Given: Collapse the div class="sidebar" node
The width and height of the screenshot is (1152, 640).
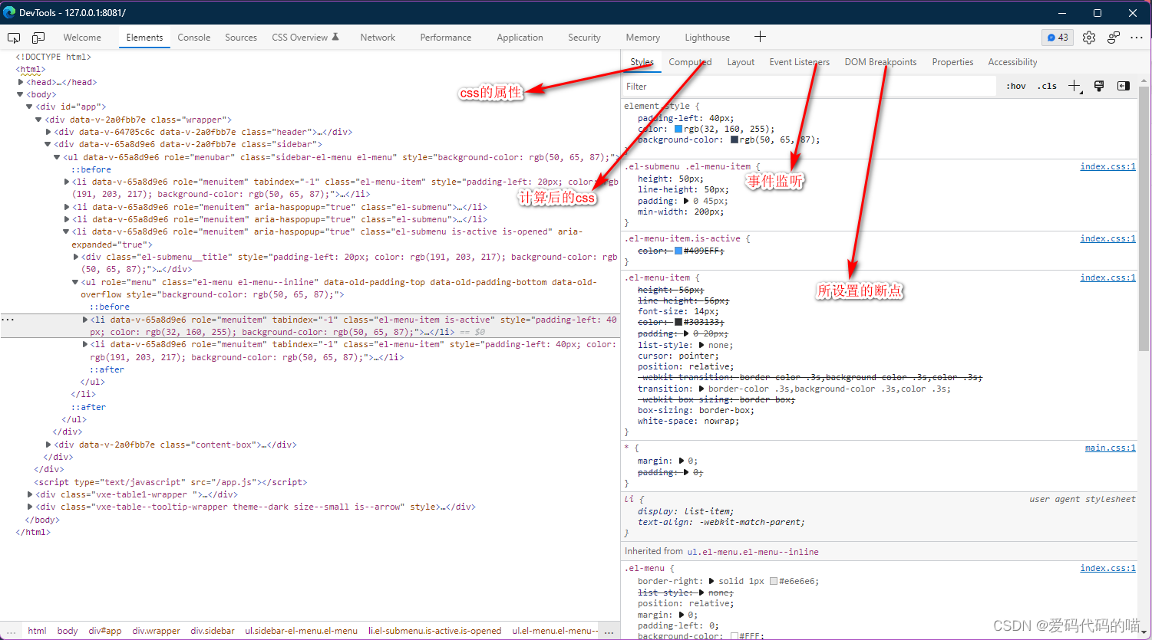Looking at the screenshot, I should point(48,144).
